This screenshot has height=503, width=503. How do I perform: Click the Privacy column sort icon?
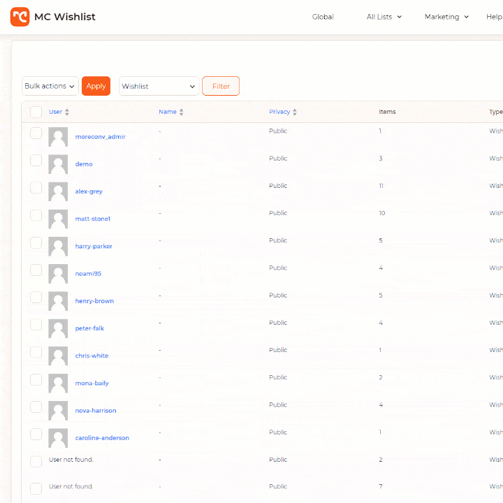(295, 112)
